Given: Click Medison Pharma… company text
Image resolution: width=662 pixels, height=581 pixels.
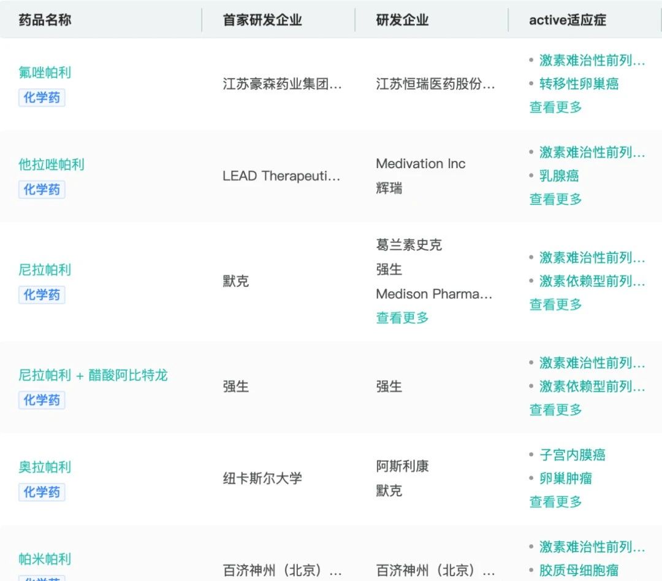Looking at the screenshot, I should point(434,294).
